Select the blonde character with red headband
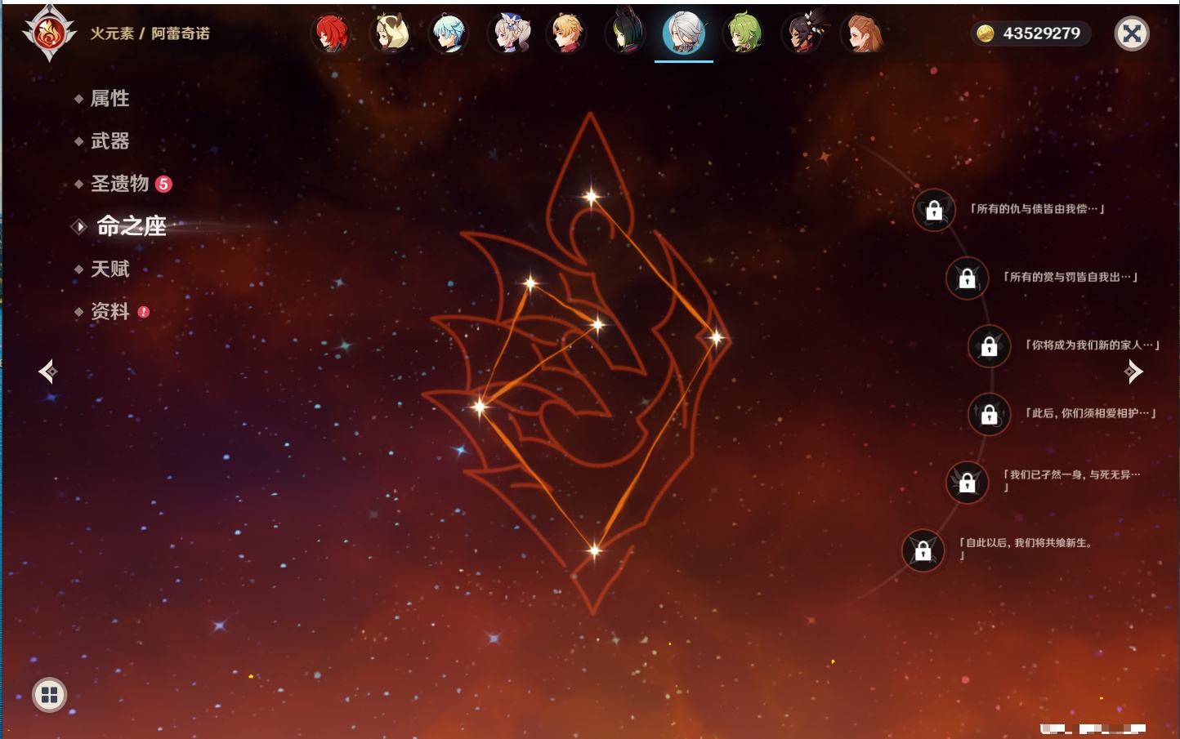Image resolution: width=1180 pixels, height=739 pixels. 566,34
